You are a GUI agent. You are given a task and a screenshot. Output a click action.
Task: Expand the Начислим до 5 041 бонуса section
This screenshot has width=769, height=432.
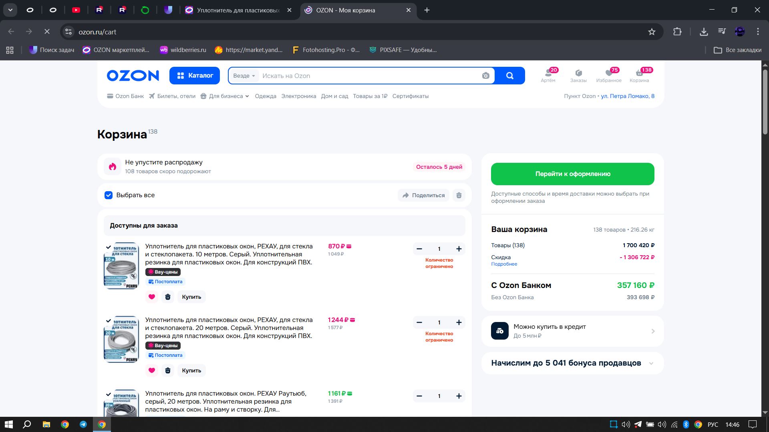tap(651, 363)
